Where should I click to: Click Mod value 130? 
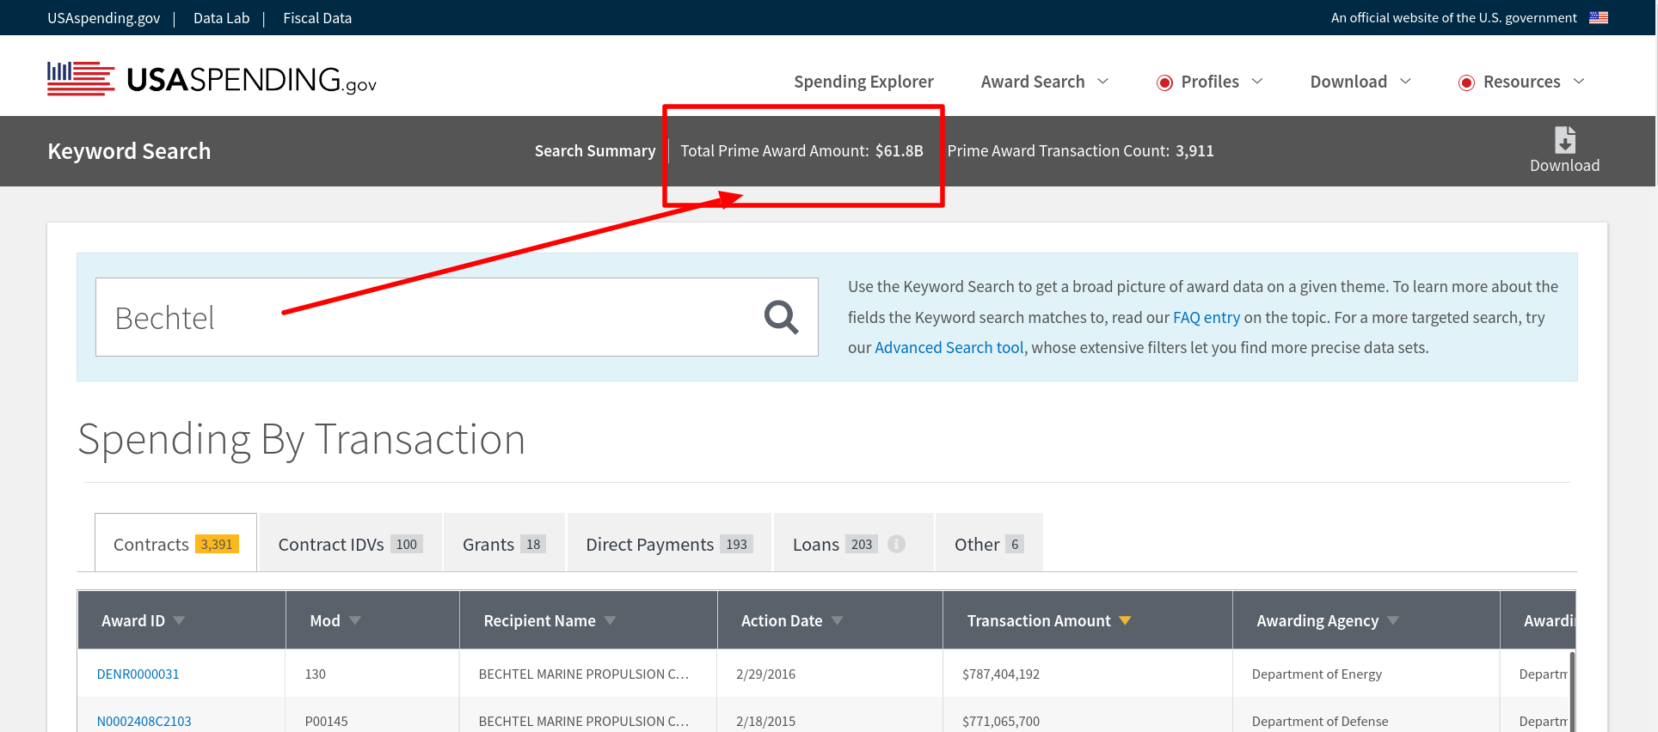click(315, 674)
